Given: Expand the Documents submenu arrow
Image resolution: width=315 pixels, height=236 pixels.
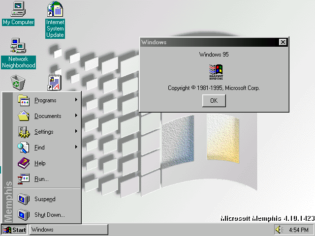Looking at the screenshot, I should [76, 116].
